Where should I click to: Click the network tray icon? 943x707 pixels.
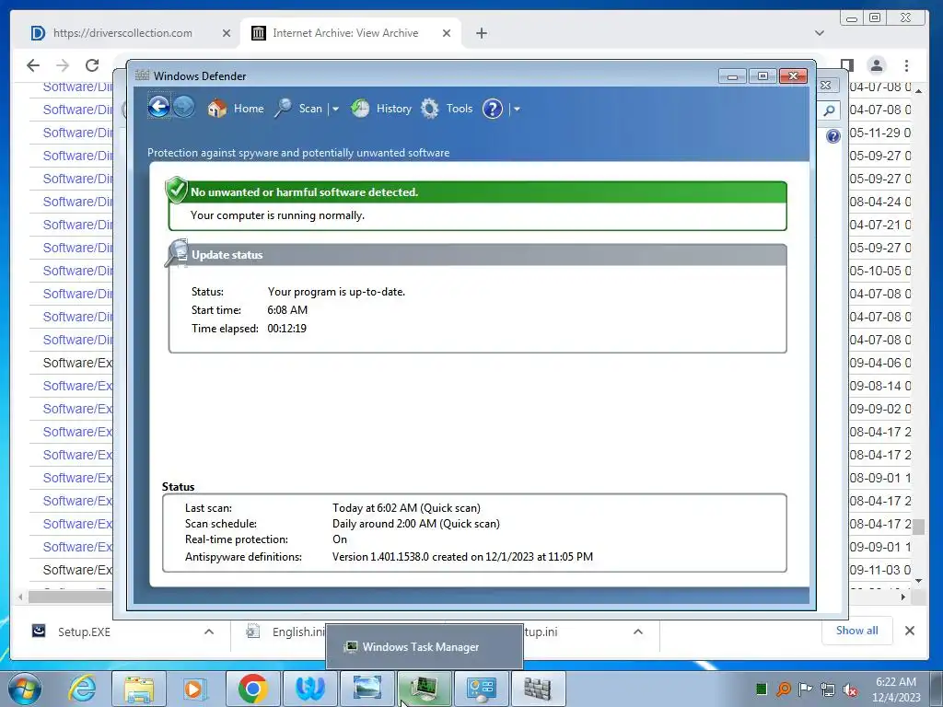coord(828,689)
